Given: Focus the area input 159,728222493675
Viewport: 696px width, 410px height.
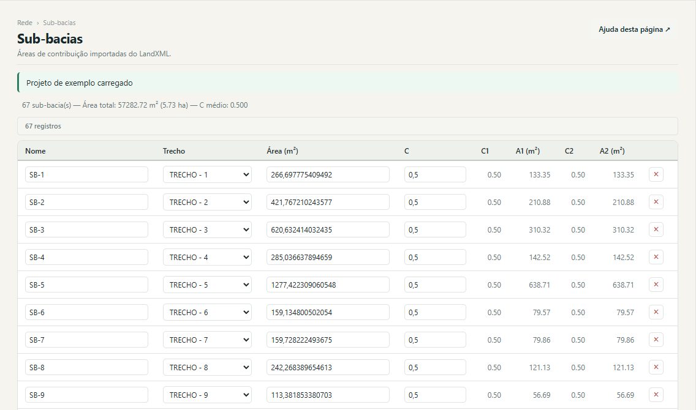Looking at the screenshot, I should [x=328, y=340].
